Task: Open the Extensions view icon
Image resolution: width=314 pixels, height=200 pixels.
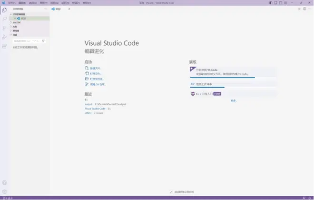Action: pyautogui.click(x=4, y=46)
